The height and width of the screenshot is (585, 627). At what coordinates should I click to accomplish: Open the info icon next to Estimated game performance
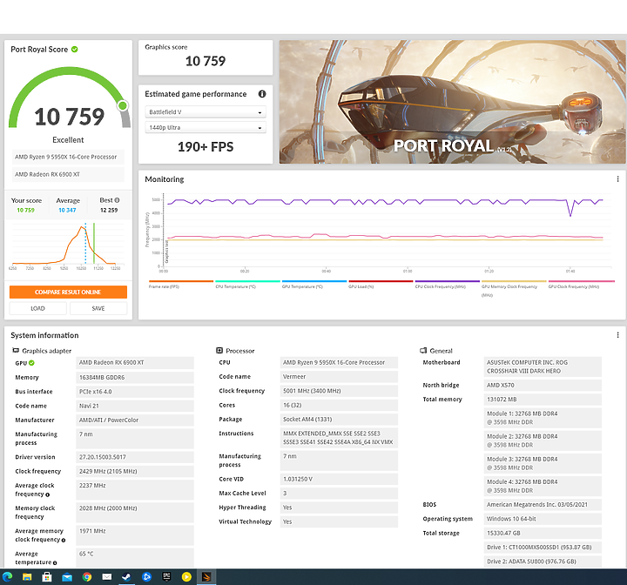[x=262, y=94]
